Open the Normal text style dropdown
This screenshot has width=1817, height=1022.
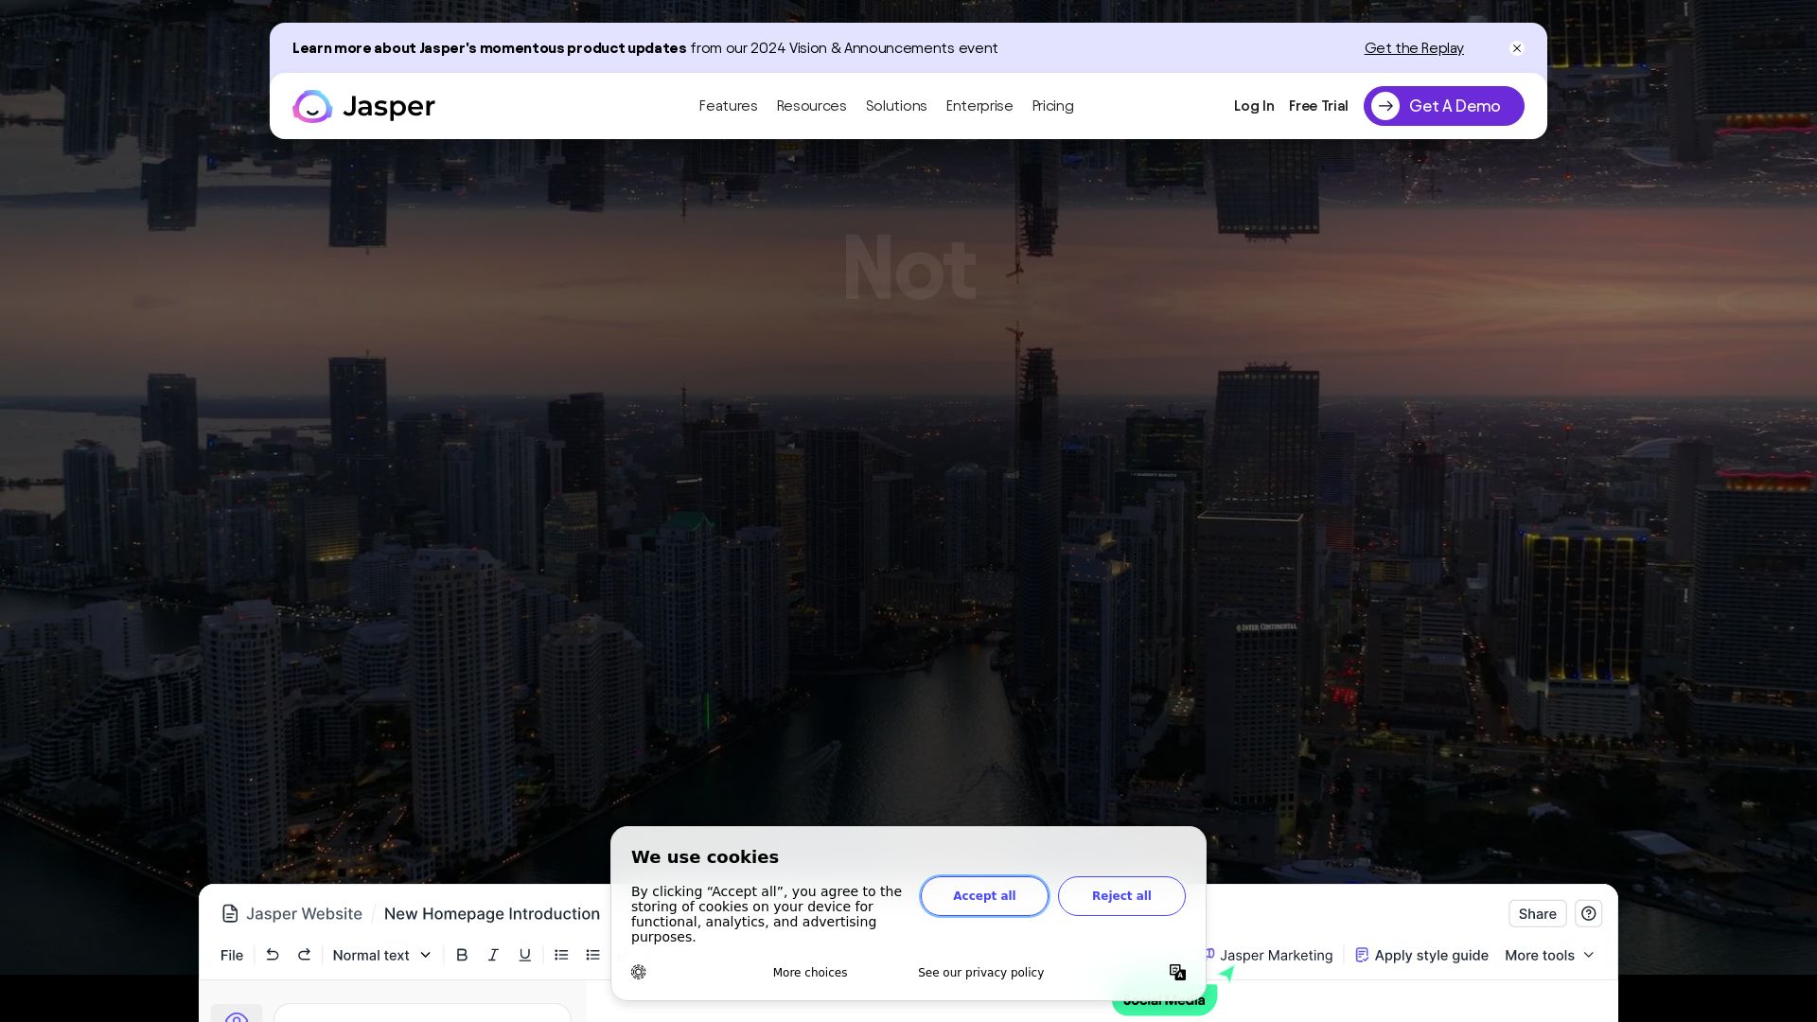click(x=380, y=955)
